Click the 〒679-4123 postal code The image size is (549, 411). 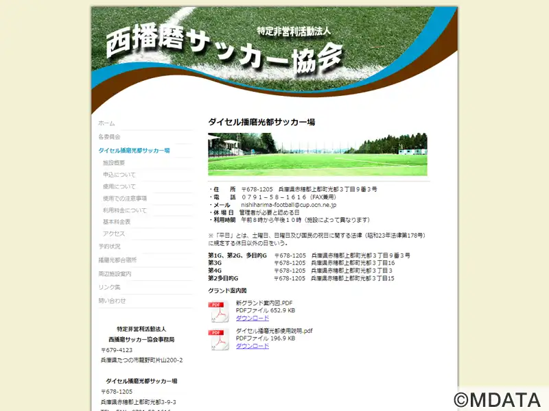[x=117, y=350]
